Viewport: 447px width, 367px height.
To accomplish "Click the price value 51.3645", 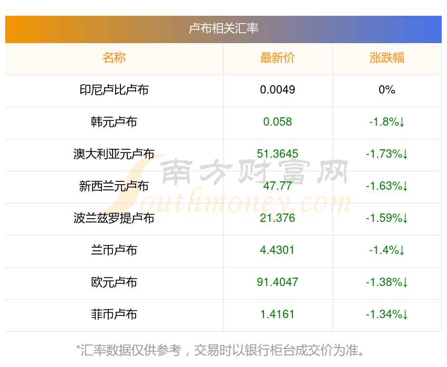I will (x=277, y=154).
